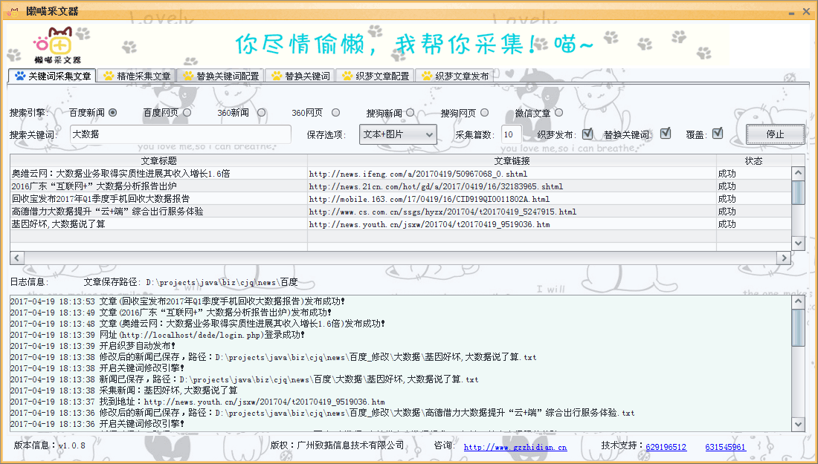Viewport: 818px width, 464px height.
Task: Click log panel scrollbar thumb
Action: [x=798, y=328]
